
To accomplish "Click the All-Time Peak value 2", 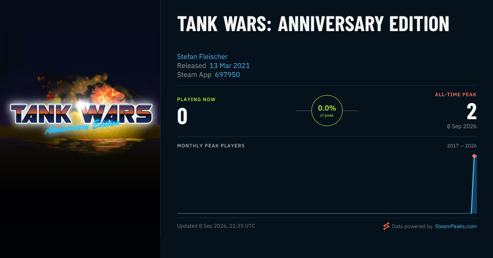I will (x=472, y=112).
